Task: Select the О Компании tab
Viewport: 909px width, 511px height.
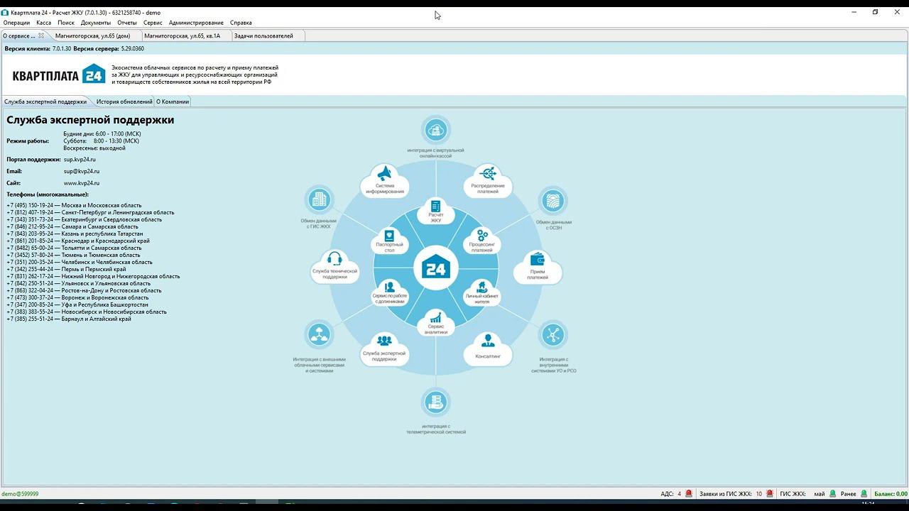Action: click(173, 101)
